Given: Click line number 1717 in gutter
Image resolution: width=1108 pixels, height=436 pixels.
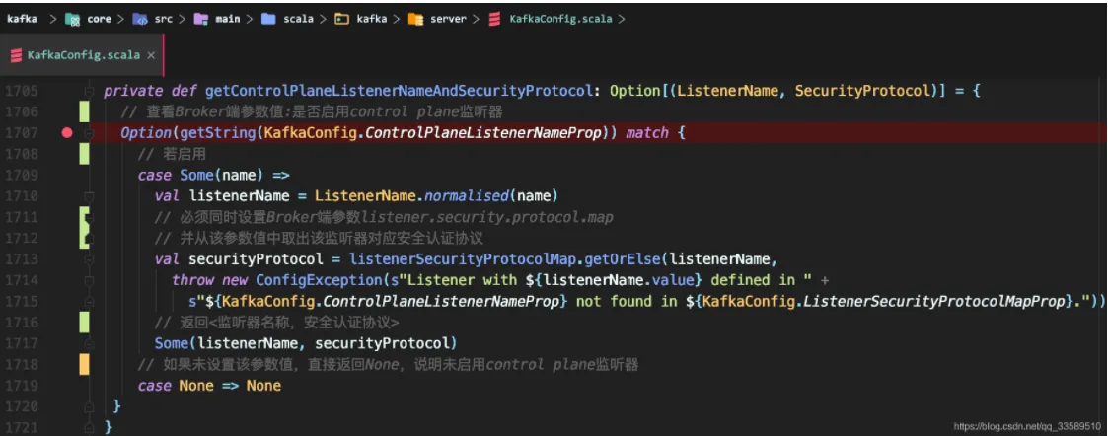Looking at the screenshot, I should (x=24, y=343).
